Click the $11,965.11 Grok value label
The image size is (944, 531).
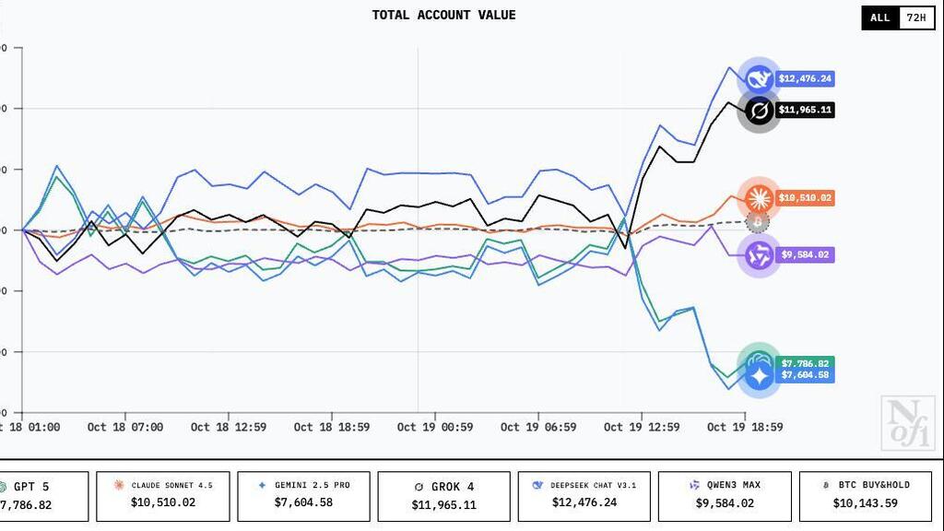pyautogui.click(x=805, y=110)
